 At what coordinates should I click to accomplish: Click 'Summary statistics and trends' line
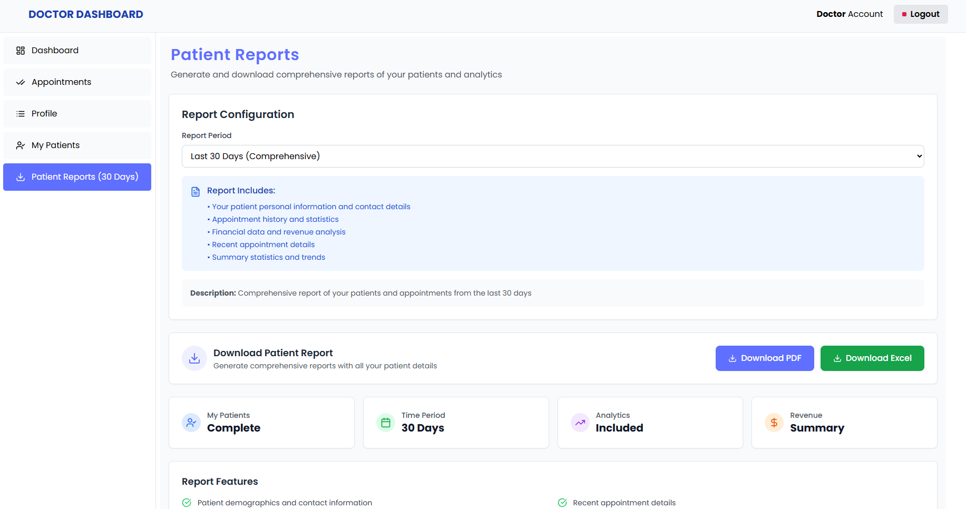268,257
